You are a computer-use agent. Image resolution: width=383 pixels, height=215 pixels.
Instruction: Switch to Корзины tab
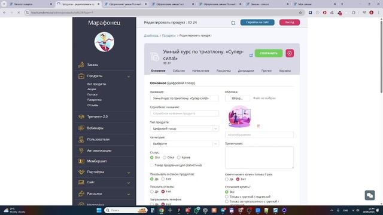(285, 70)
